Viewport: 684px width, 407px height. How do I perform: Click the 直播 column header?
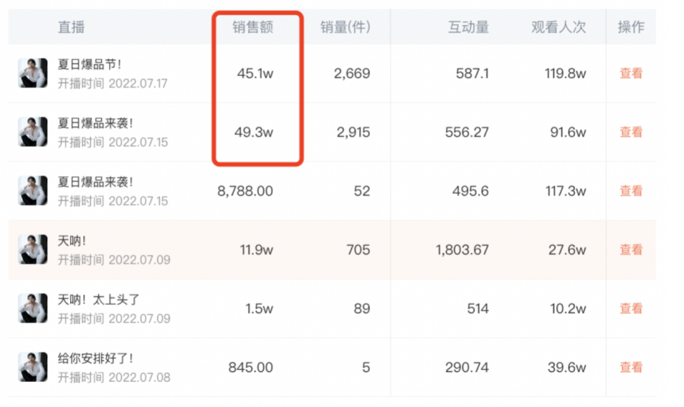click(71, 27)
